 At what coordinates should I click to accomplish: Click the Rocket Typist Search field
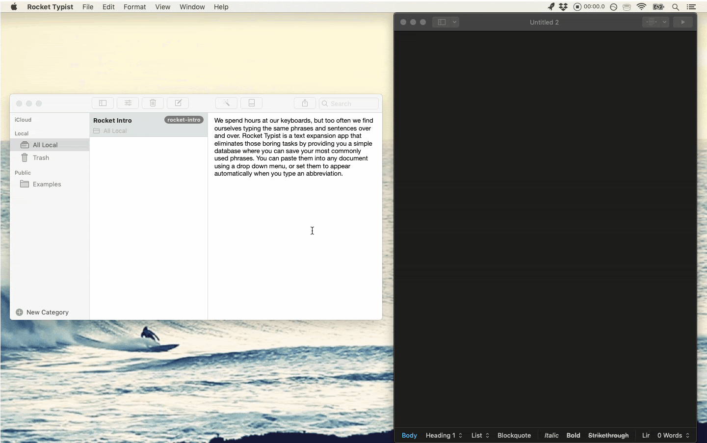[x=349, y=104]
